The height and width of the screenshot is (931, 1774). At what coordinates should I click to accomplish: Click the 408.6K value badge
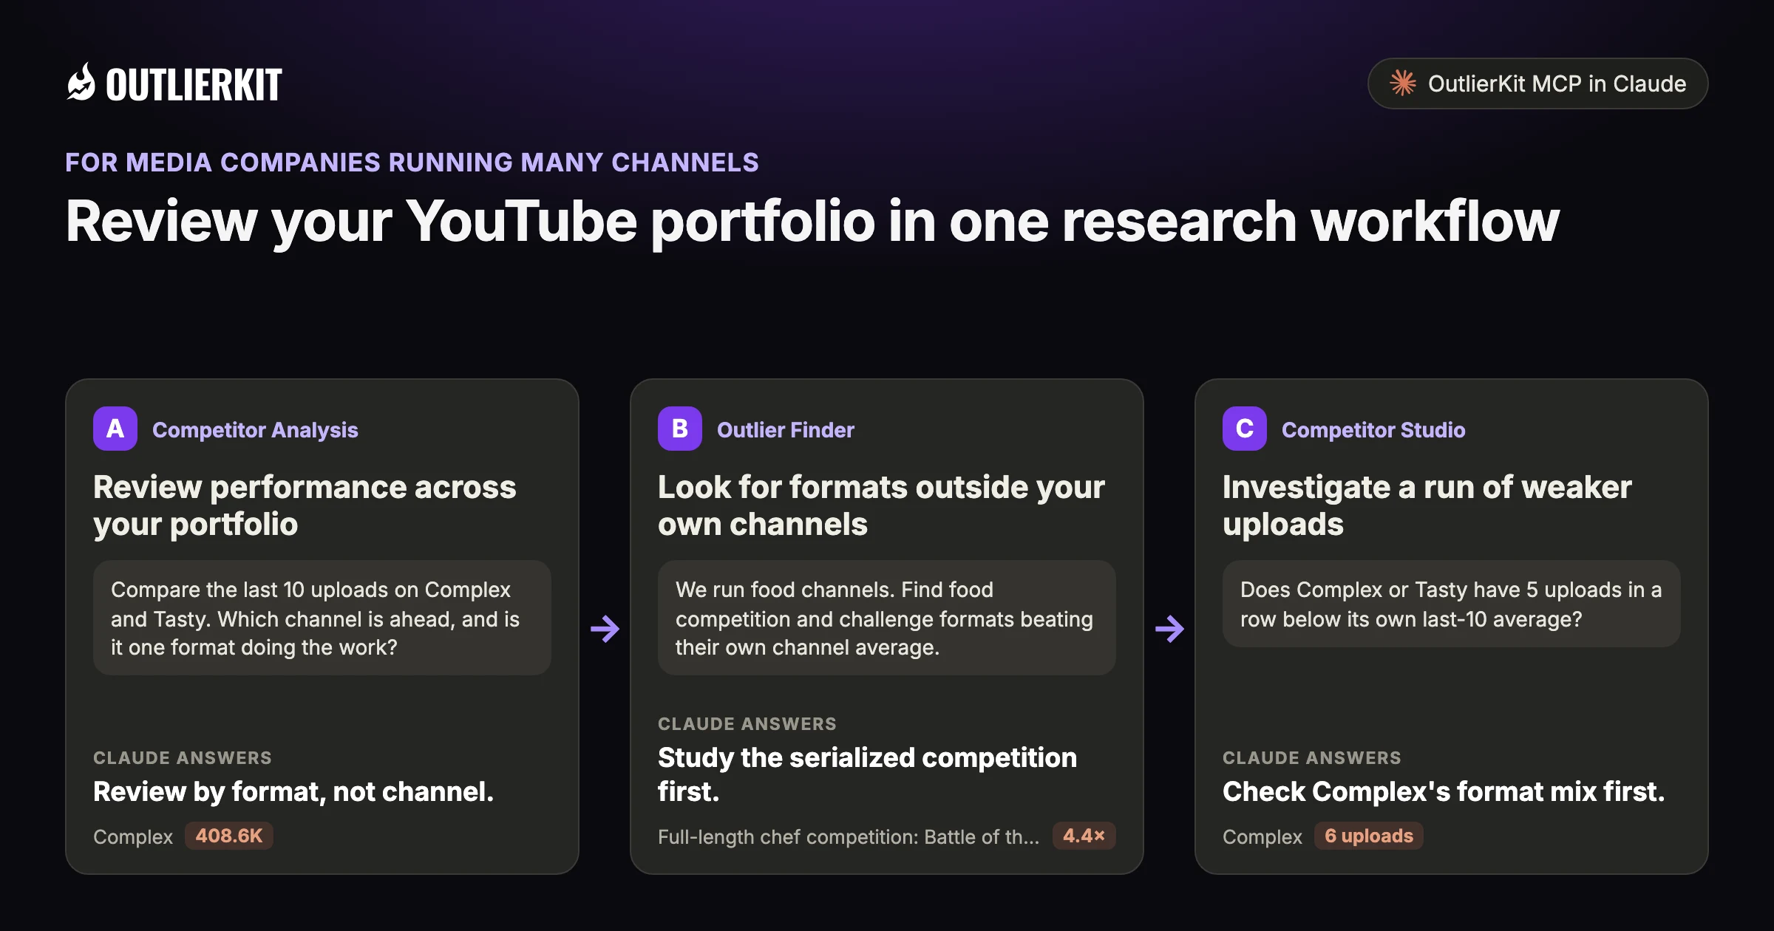point(229,836)
